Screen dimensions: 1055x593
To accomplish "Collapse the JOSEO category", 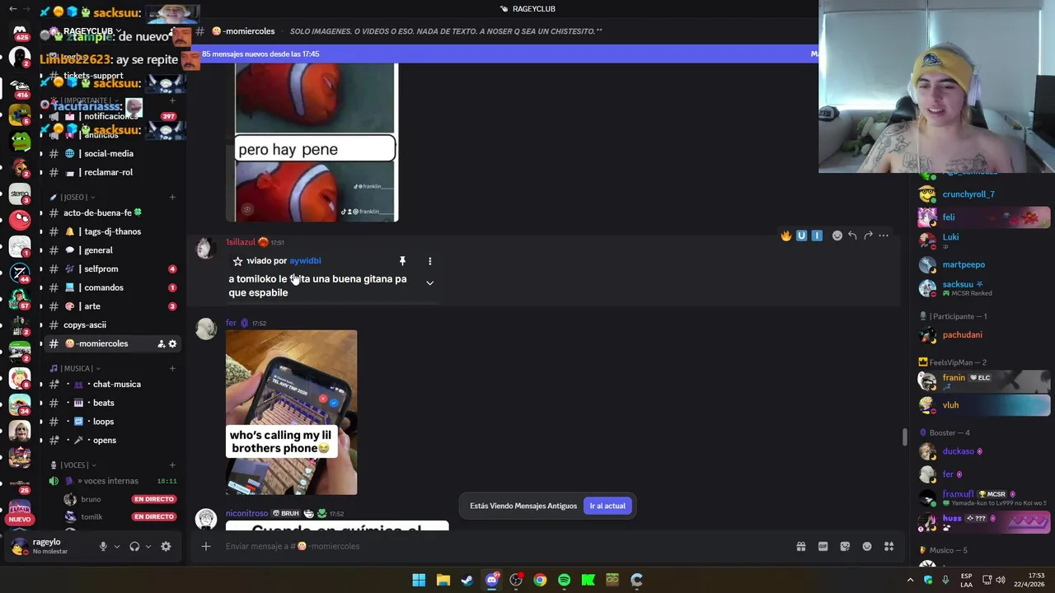I will coord(72,198).
